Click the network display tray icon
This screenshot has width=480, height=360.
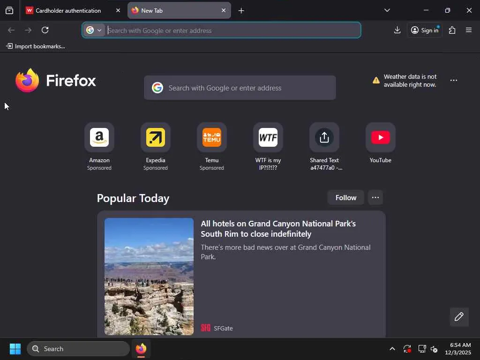[x=422, y=349]
